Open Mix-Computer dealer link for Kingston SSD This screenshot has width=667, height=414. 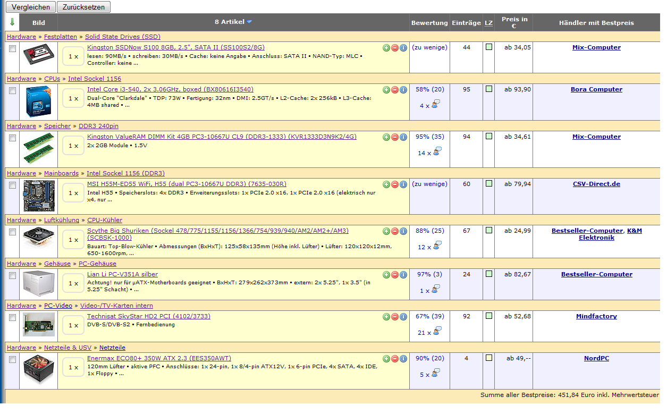point(596,47)
